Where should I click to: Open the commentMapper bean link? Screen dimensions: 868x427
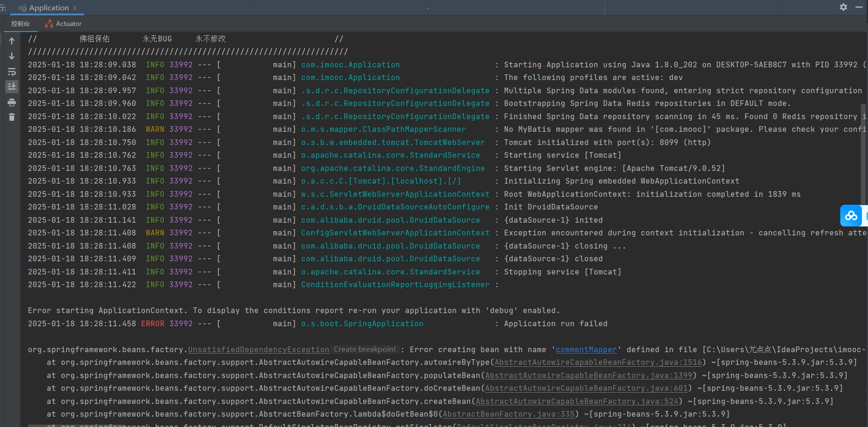pos(586,350)
